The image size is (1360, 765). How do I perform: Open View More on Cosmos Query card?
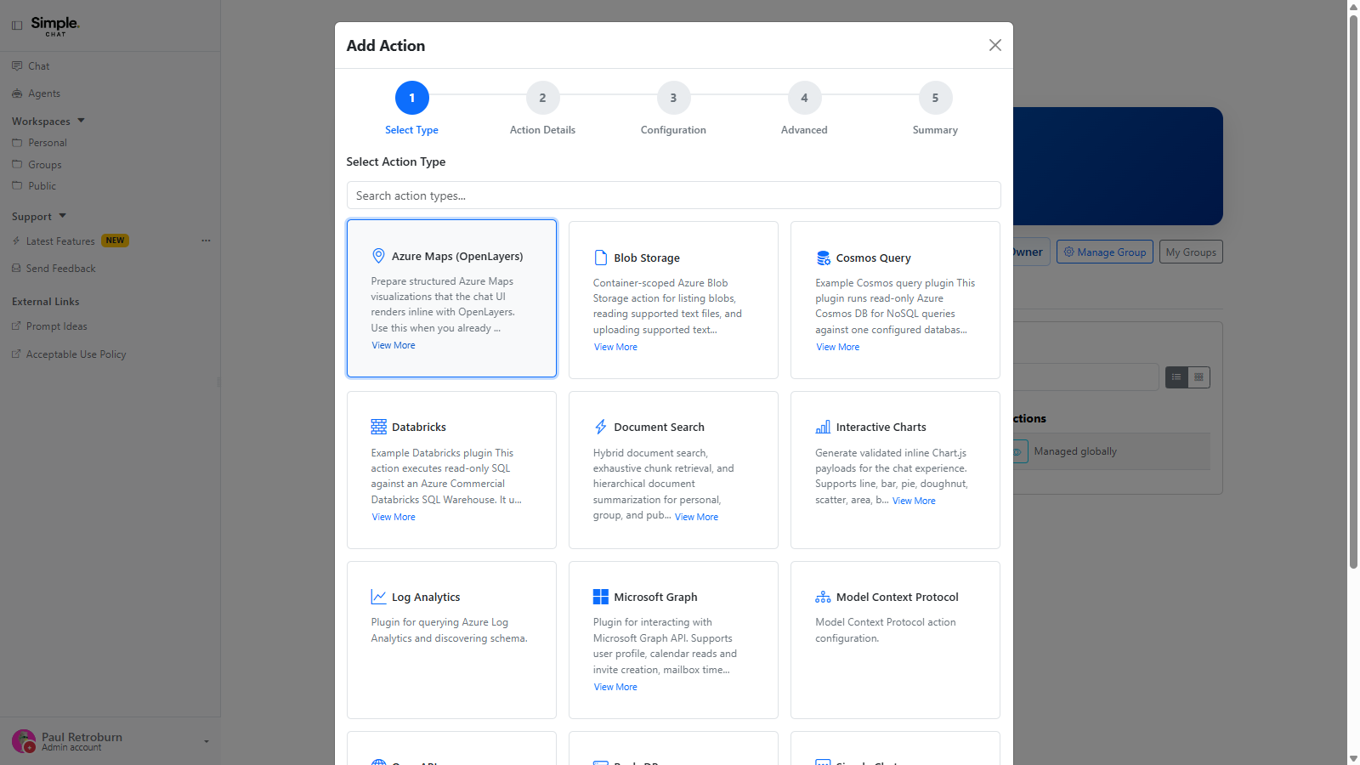tap(838, 347)
